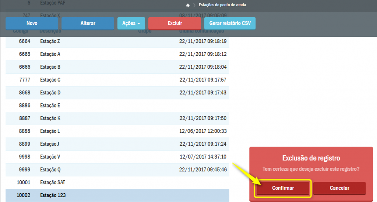Open the Ações dropdown menu
This screenshot has height=202, width=377.
coord(131,23)
